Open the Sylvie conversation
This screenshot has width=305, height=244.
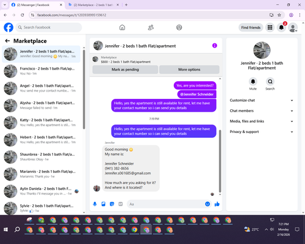point(41,208)
